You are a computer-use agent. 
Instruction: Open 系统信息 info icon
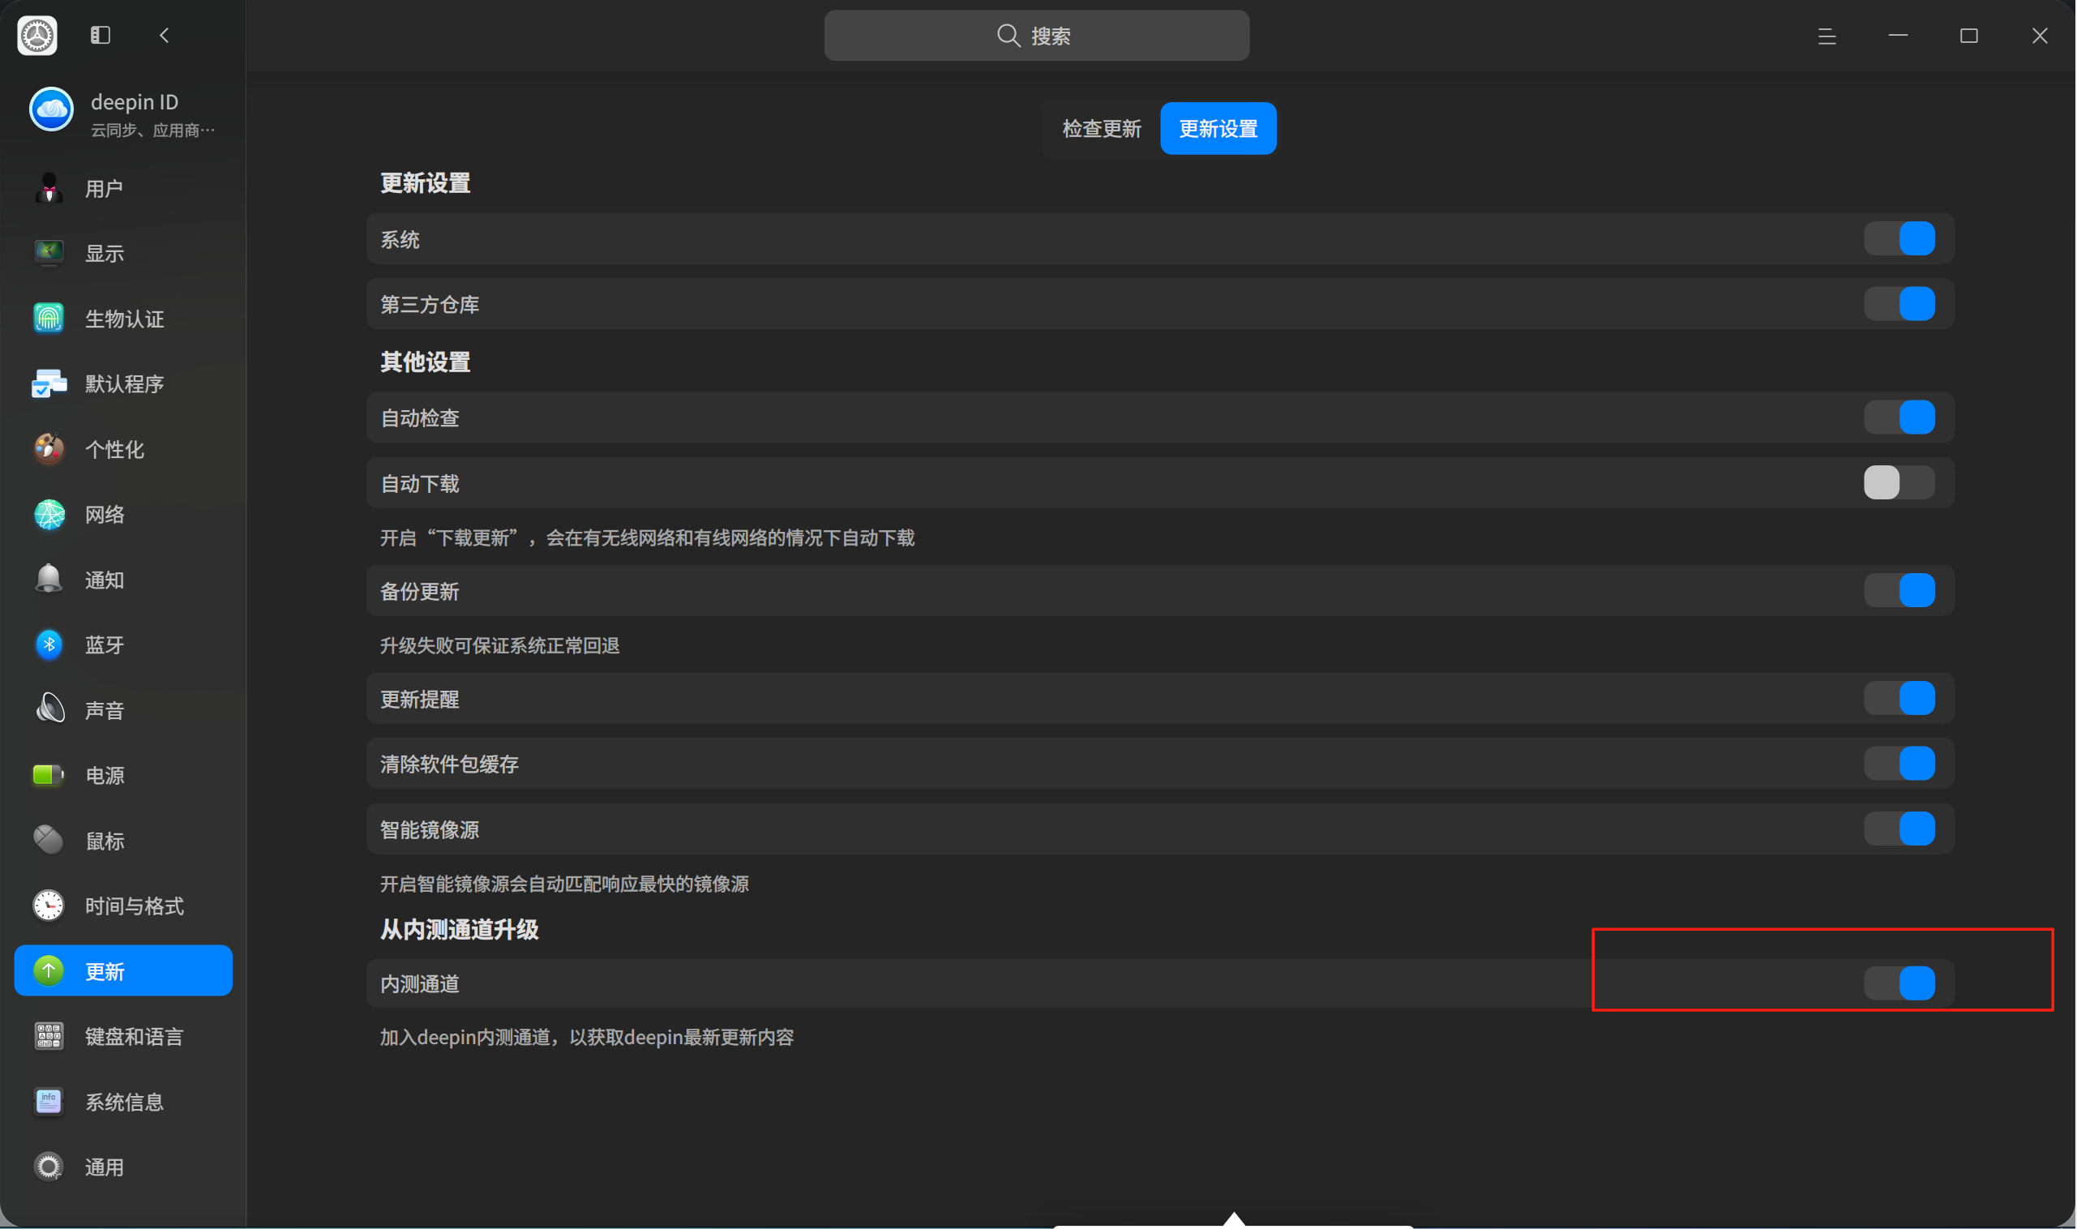pos(49,1102)
